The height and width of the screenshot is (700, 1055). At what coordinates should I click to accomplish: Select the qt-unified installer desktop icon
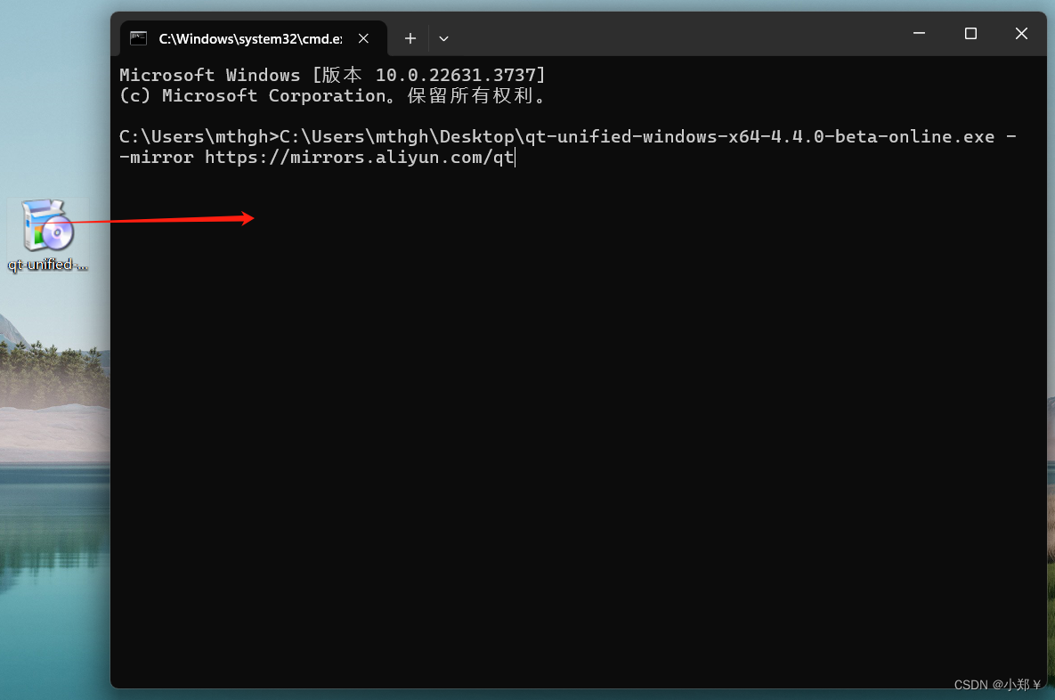48,225
